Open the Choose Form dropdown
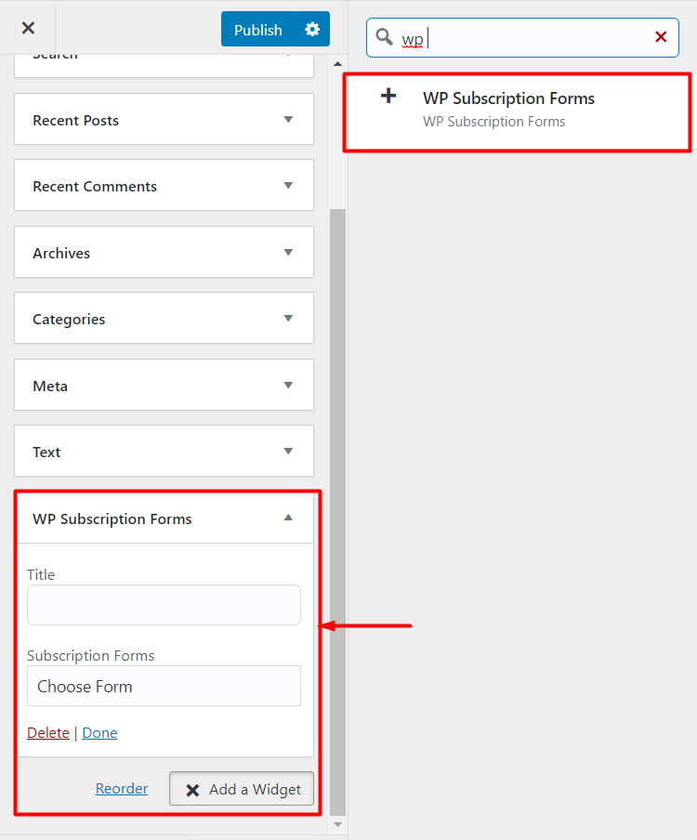Viewport: 697px width, 840px height. pos(164,687)
